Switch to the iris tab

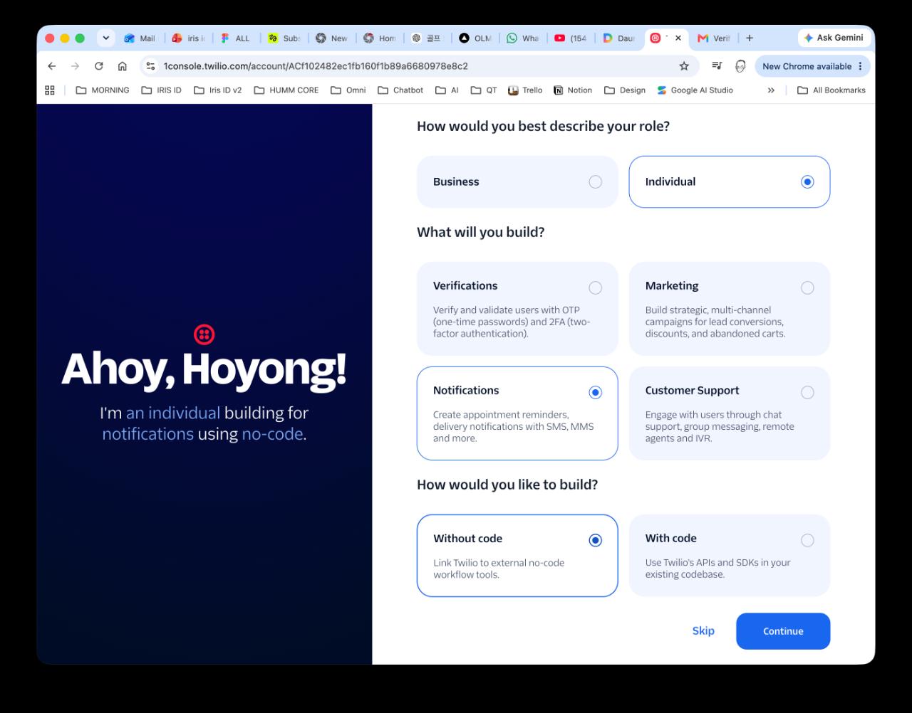188,38
